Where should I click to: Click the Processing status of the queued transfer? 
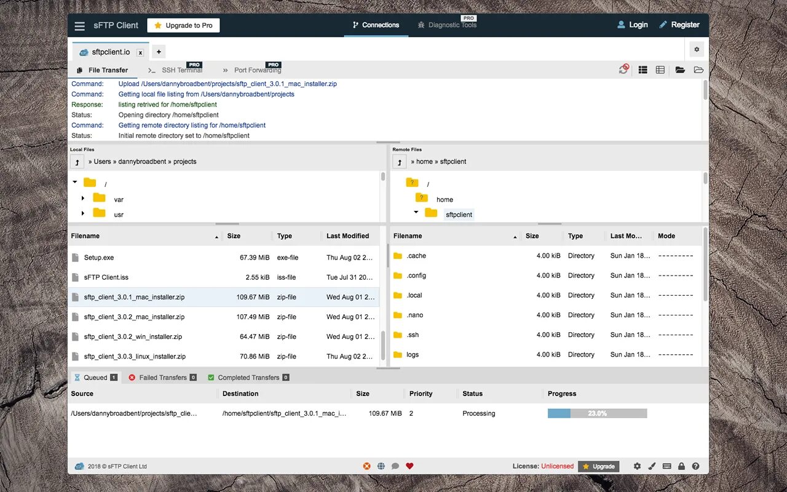tap(478, 413)
